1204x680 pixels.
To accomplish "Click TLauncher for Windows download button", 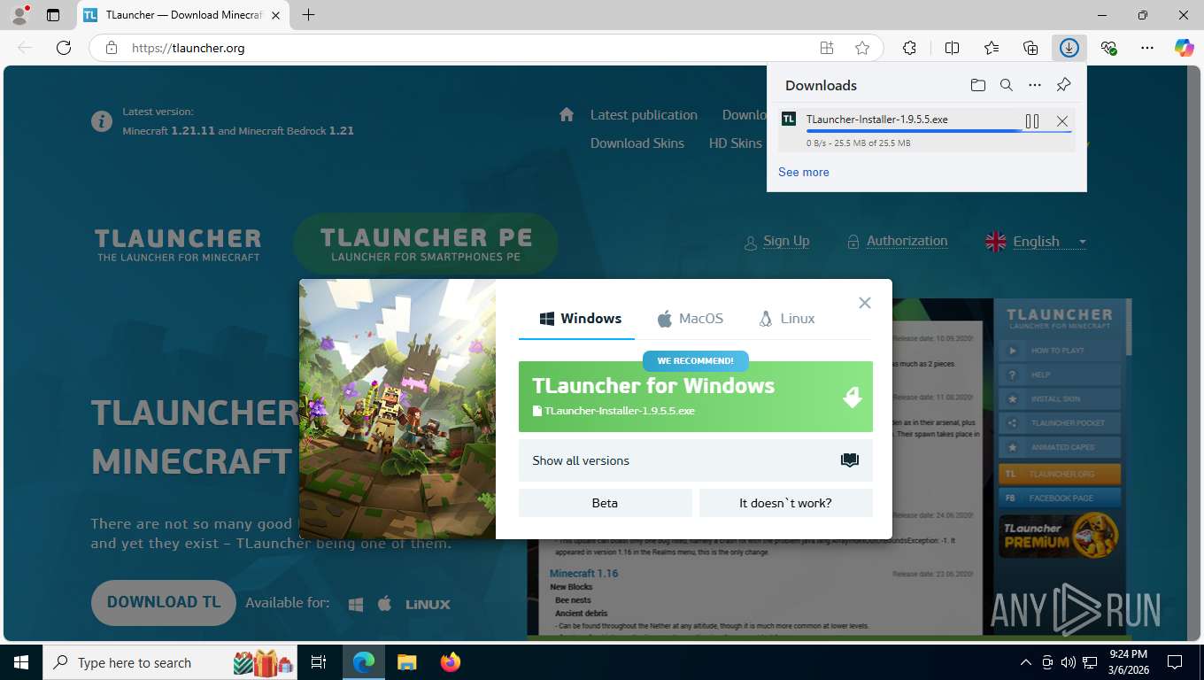I will point(696,397).
